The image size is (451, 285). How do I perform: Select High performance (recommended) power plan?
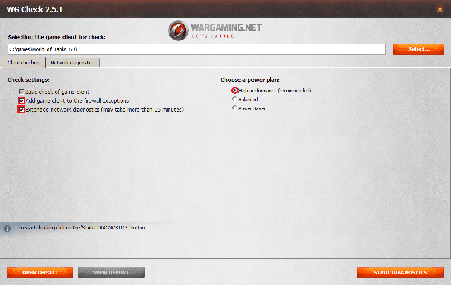pyautogui.click(x=235, y=91)
